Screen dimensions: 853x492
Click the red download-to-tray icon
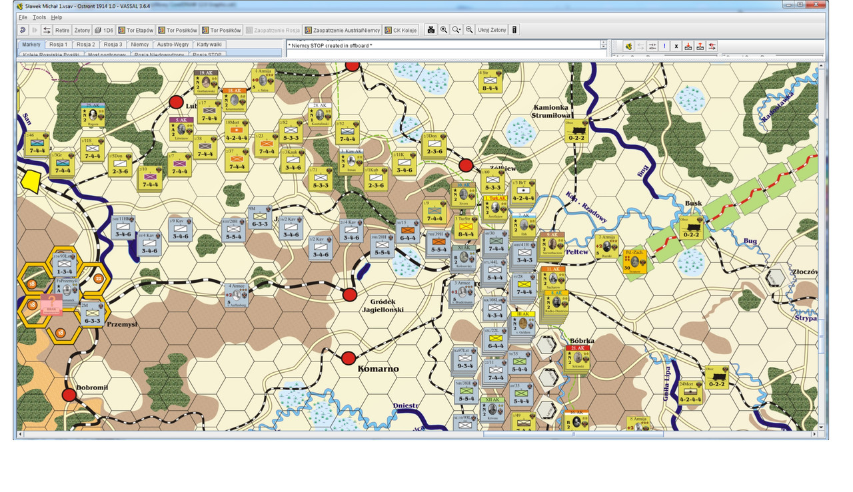pyautogui.click(x=688, y=46)
